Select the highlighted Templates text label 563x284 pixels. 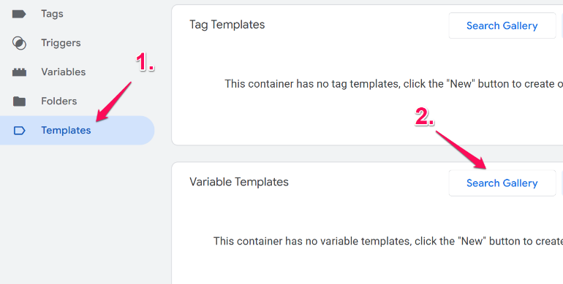click(66, 130)
